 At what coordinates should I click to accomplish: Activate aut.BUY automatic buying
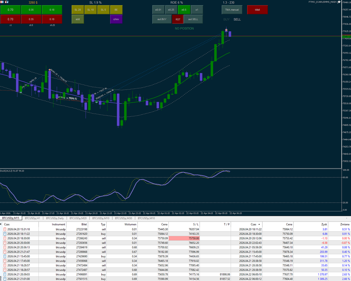pos(162,19)
